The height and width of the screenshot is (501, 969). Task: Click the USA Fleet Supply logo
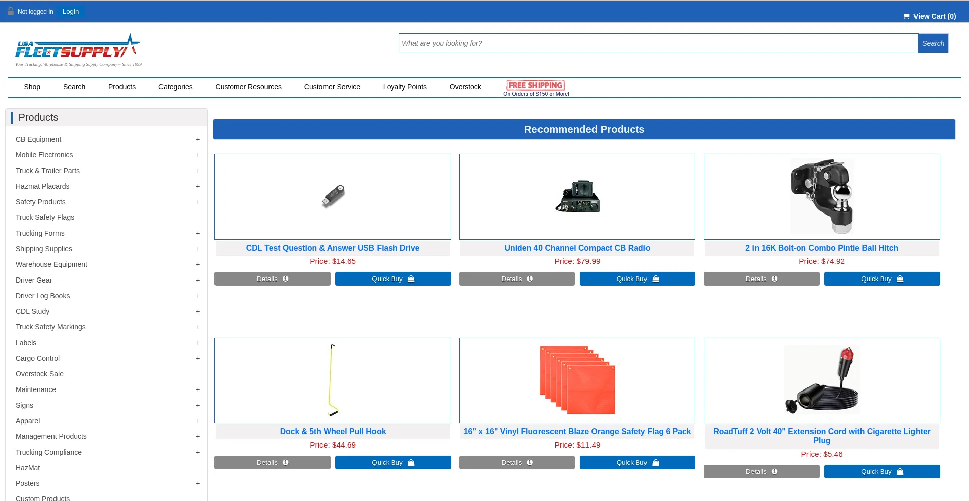78,50
